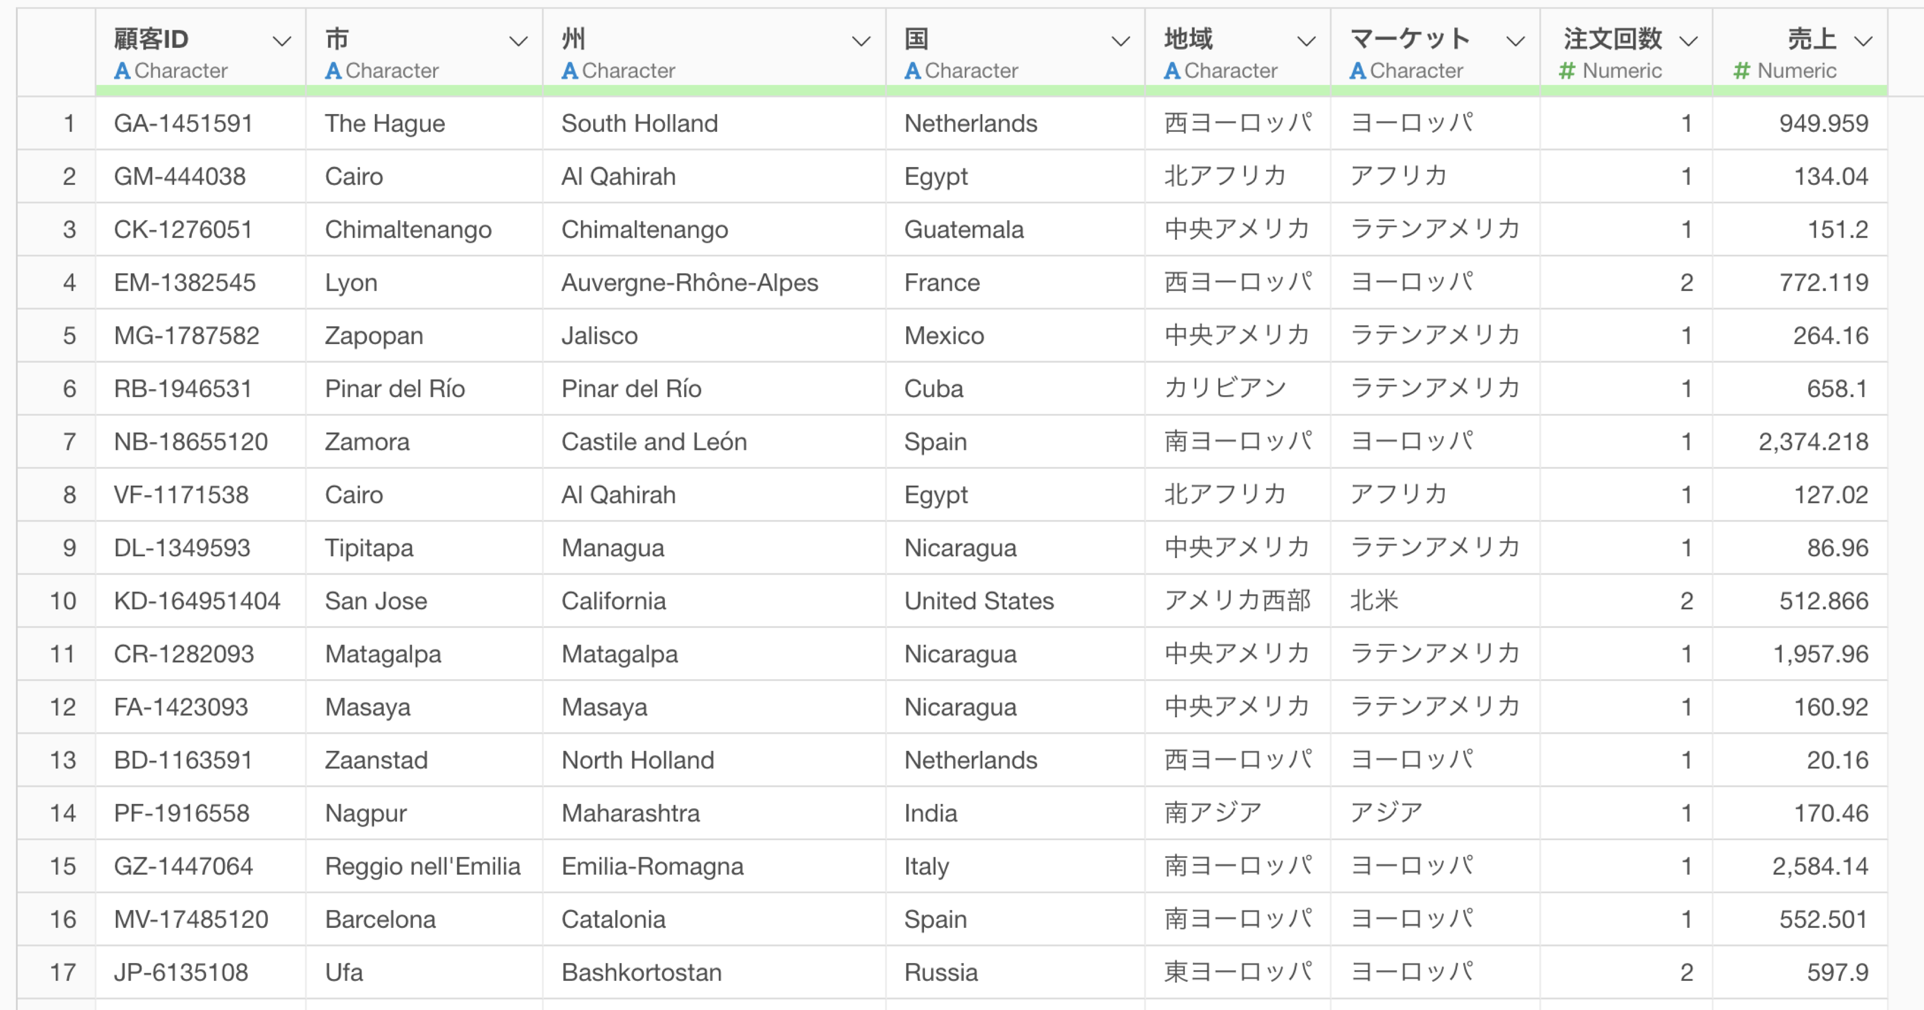Screen dimensions: 1924x1010
Task: Select the 注文回数 column header title
Action: pyautogui.click(x=1613, y=39)
